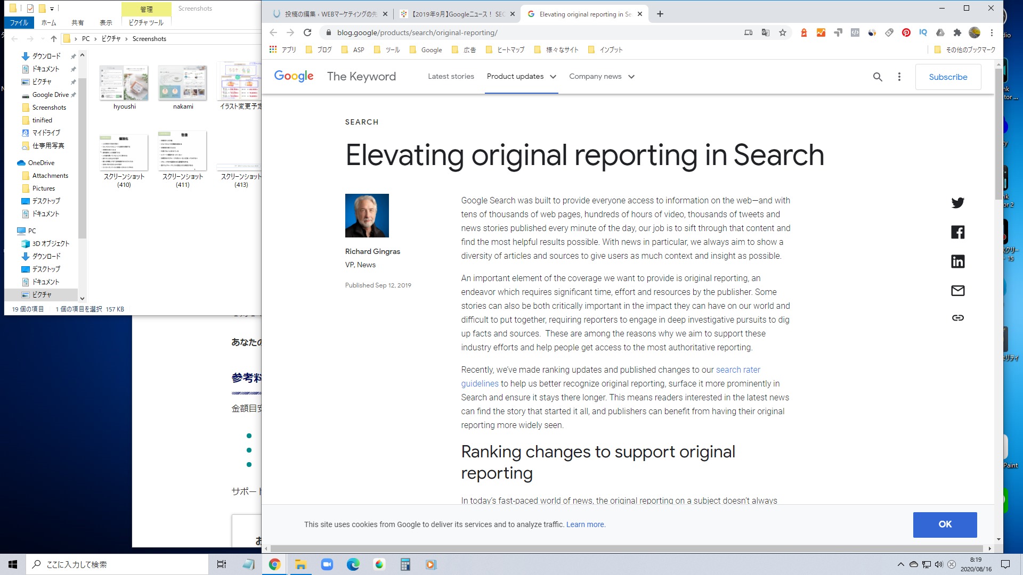Open Chrome from Windows taskbar
This screenshot has height=575, width=1023.
[274, 564]
